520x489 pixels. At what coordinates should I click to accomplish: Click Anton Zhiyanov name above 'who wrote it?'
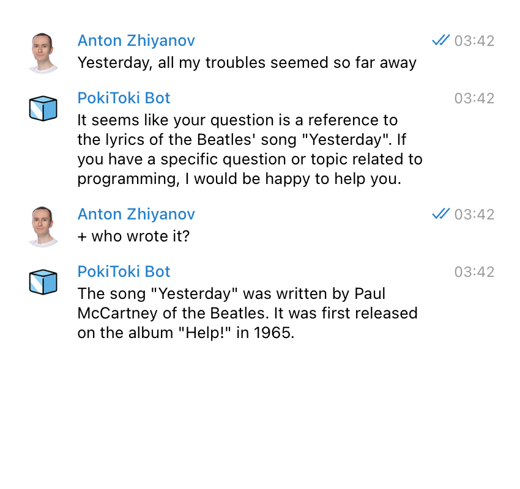tap(136, 215)
